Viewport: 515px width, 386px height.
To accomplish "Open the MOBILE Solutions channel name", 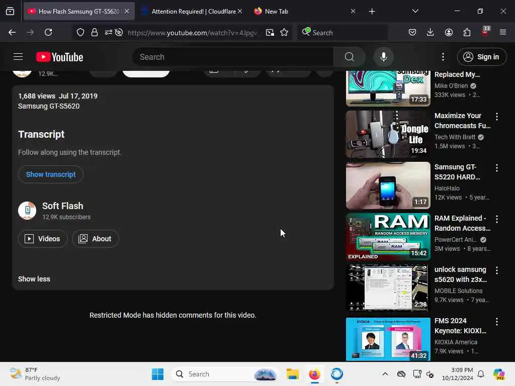I will click(458, 291).
